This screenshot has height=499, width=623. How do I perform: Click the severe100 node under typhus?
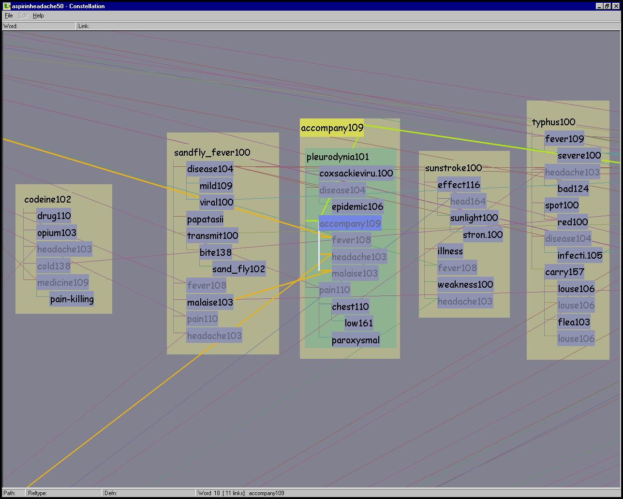point(579,155)
